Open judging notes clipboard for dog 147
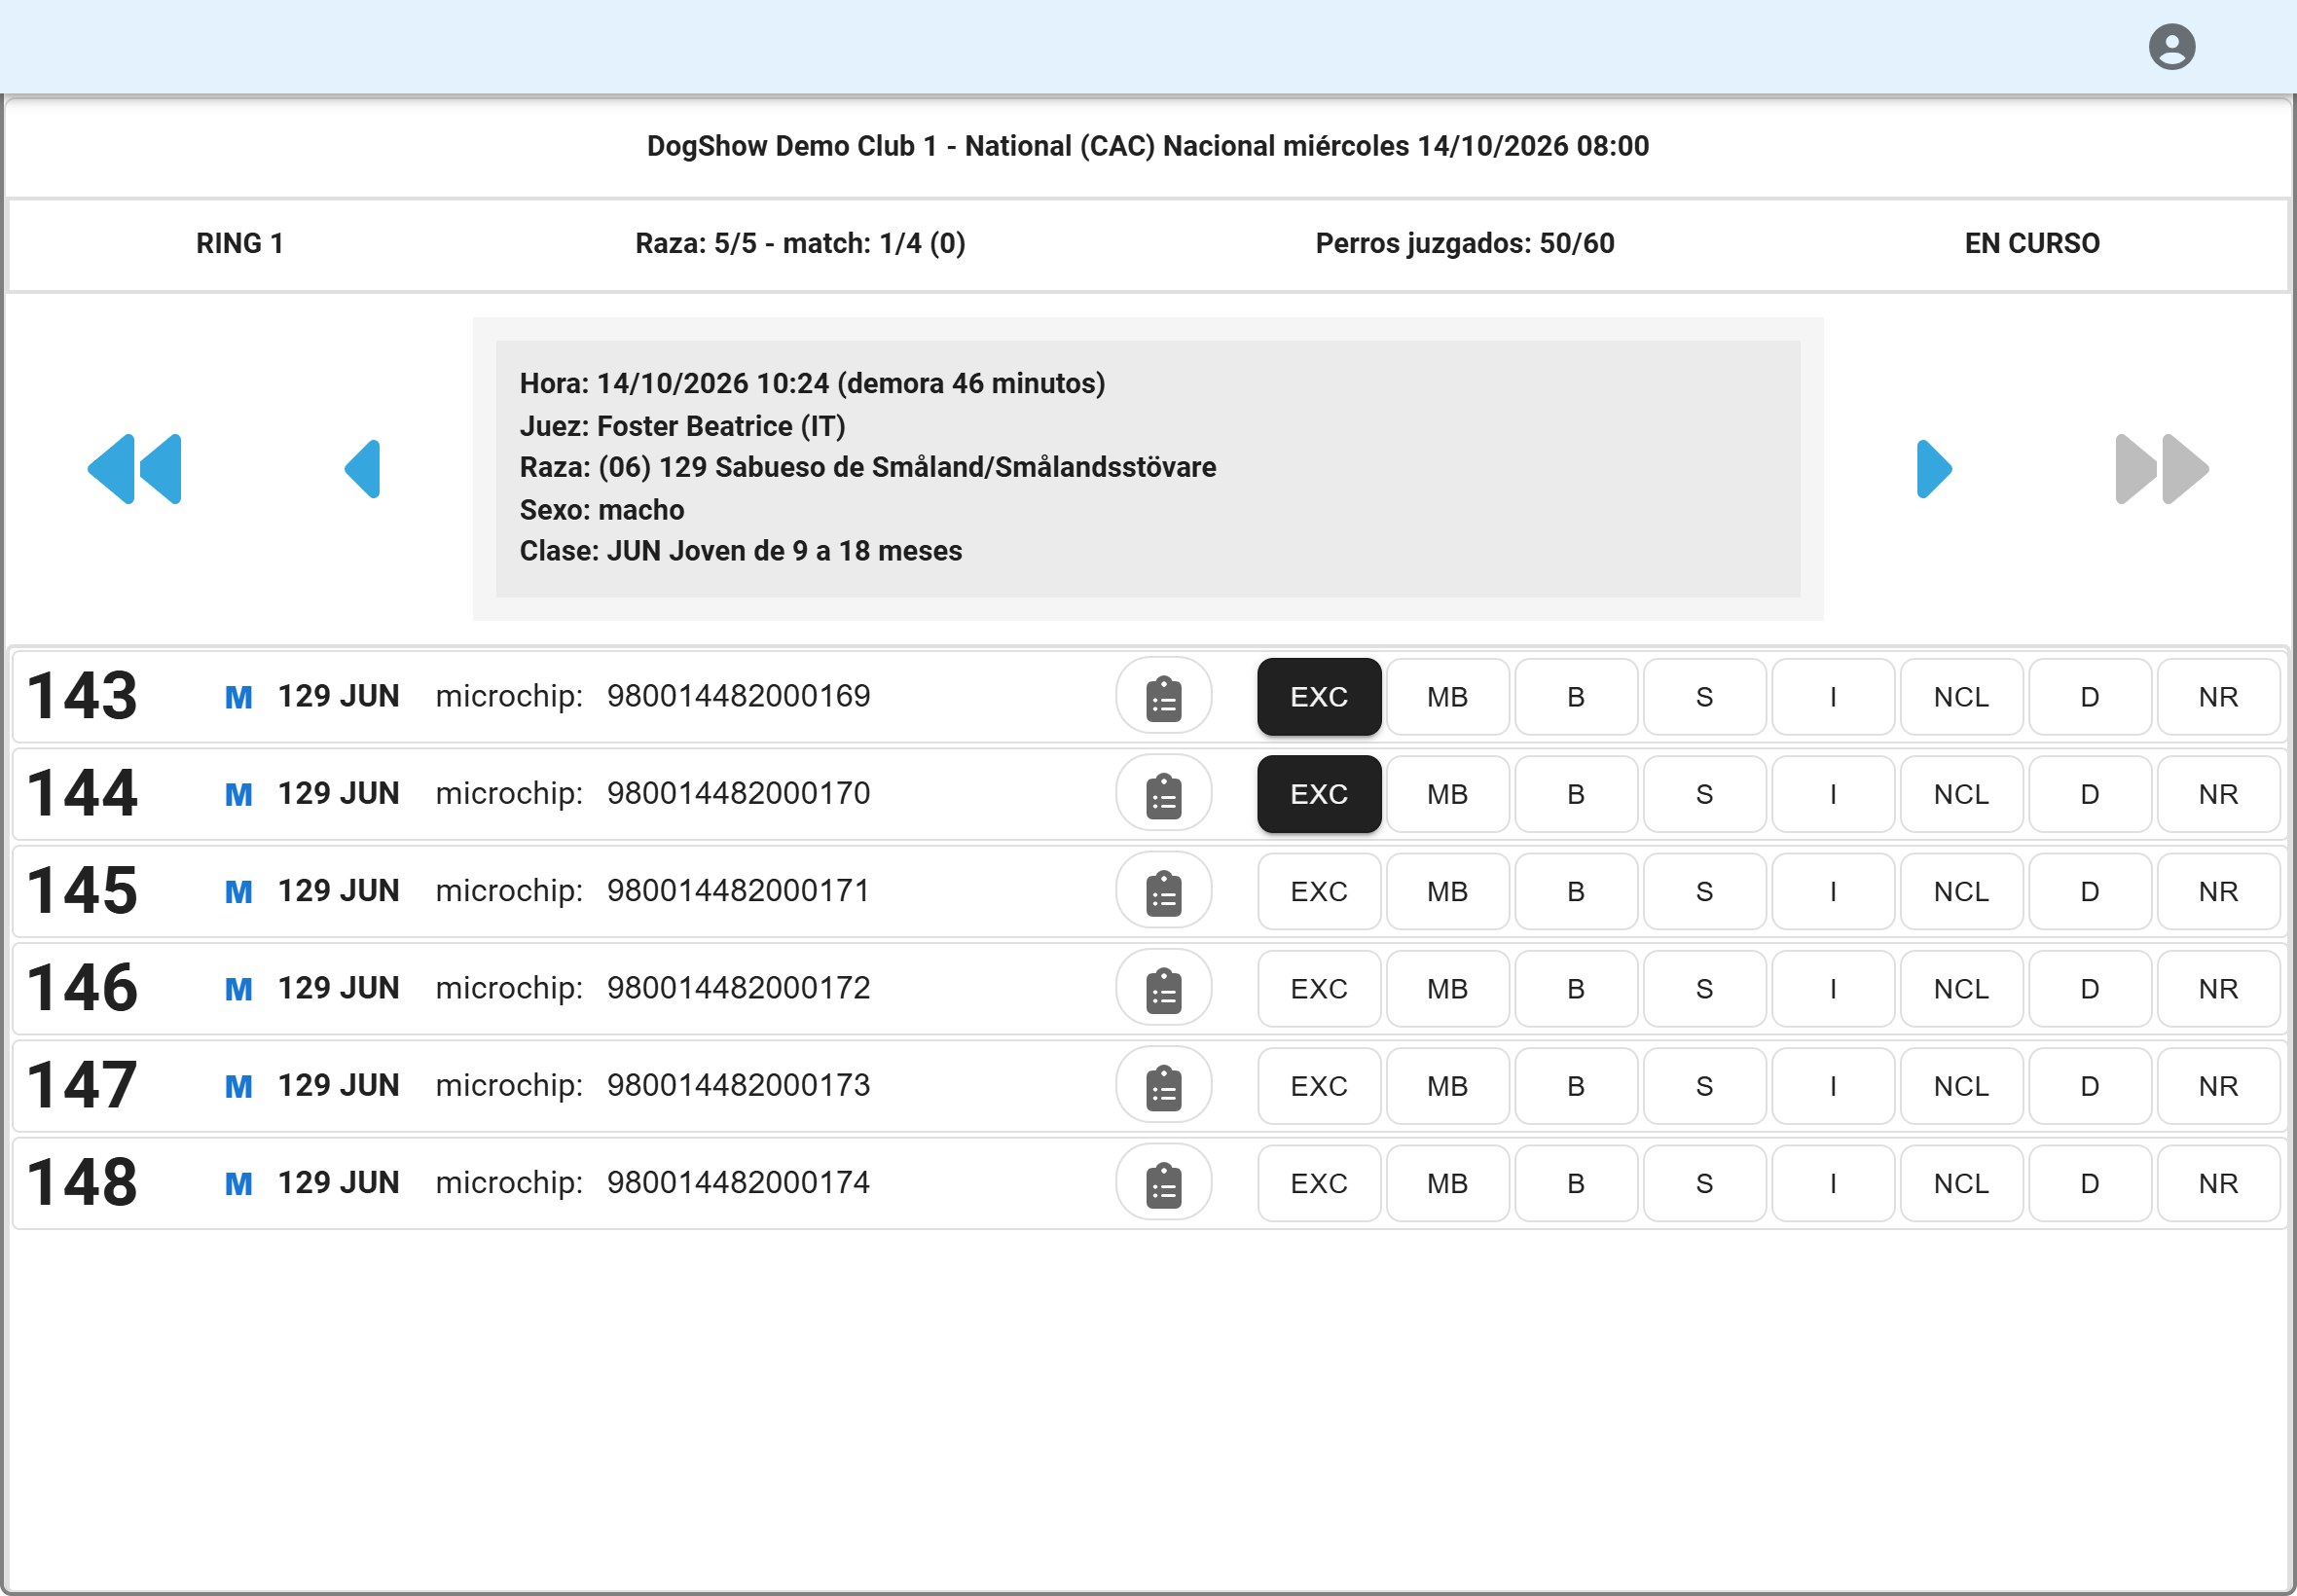This screenshot has height=1596, width=2297. tap(1163, 1086)
